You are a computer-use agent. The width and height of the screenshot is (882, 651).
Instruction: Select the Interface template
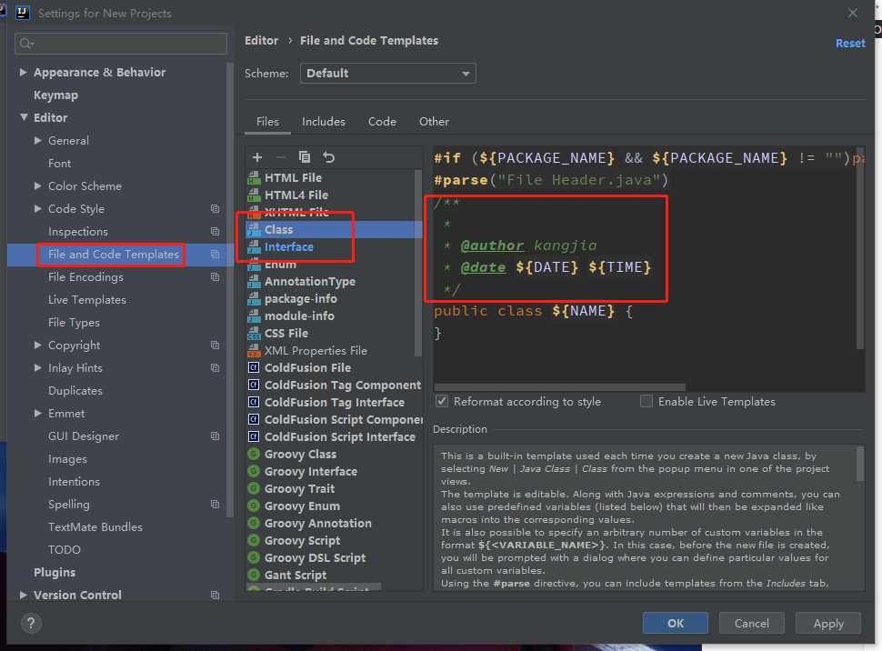point(335,247)
